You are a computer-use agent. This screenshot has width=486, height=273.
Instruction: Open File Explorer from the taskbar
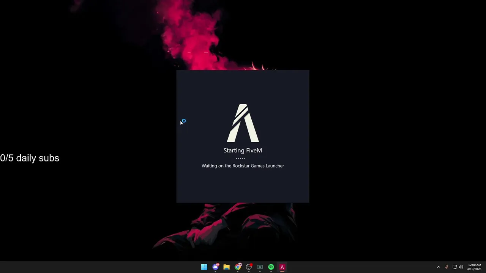226,267
